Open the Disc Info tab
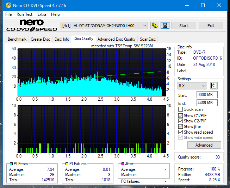 62,39
